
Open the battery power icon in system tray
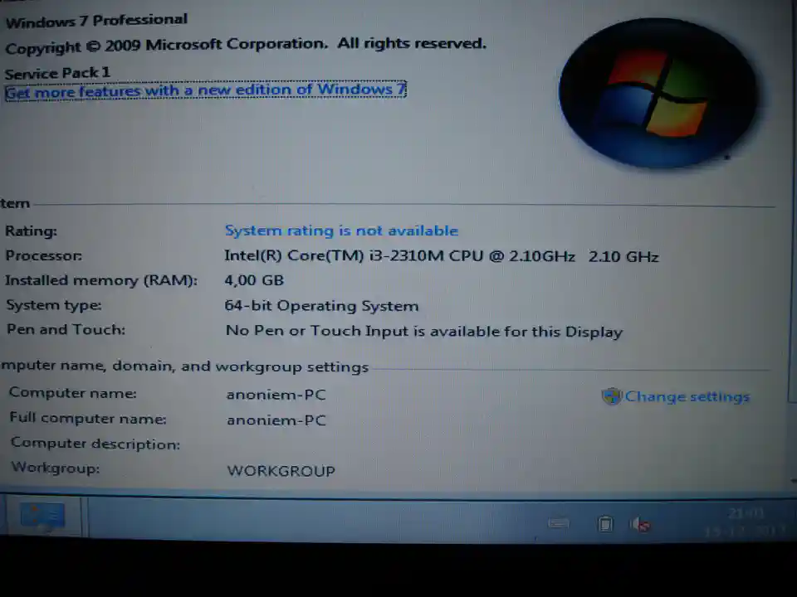[x=605, y=523]
